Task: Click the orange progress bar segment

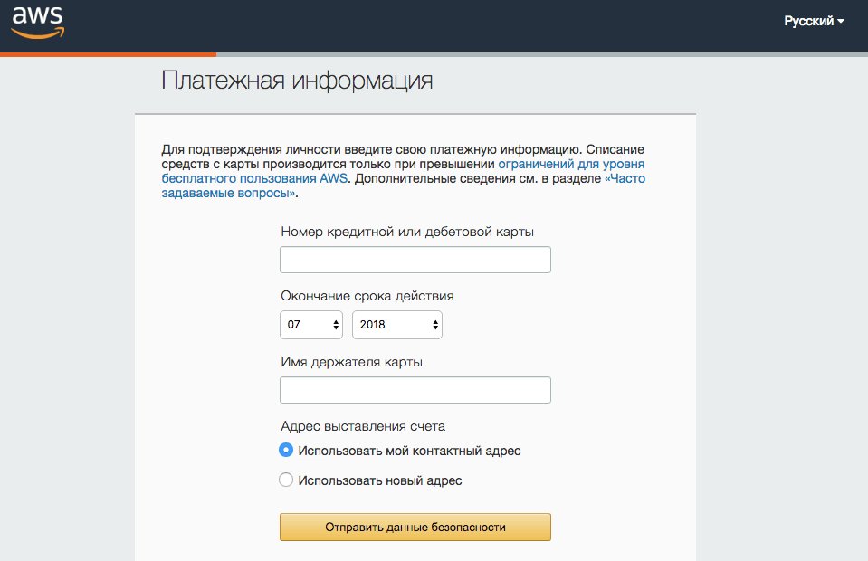Action: click(x=108, y=55)
